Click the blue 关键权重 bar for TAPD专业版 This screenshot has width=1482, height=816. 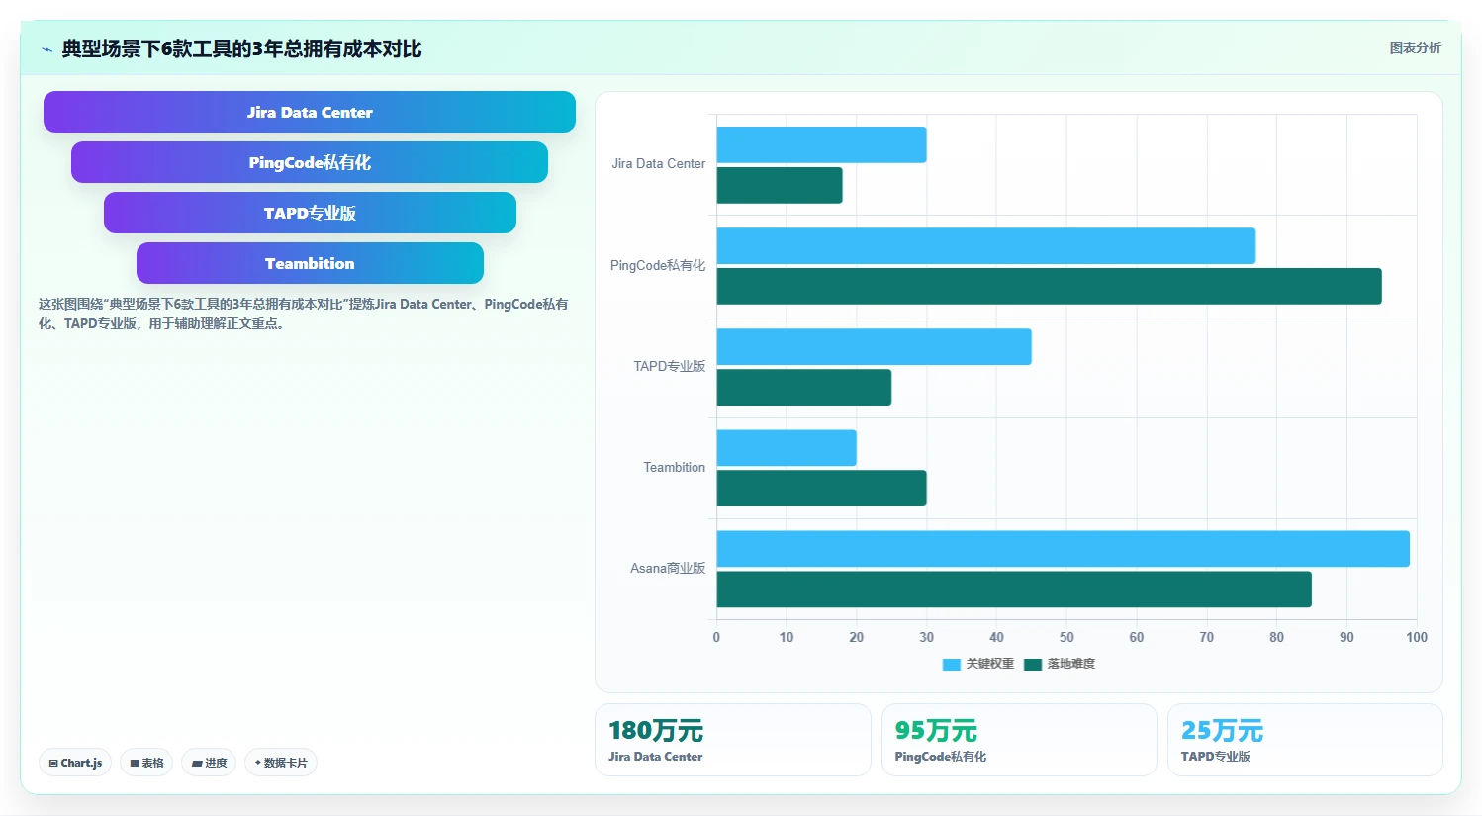click(874, 346)
